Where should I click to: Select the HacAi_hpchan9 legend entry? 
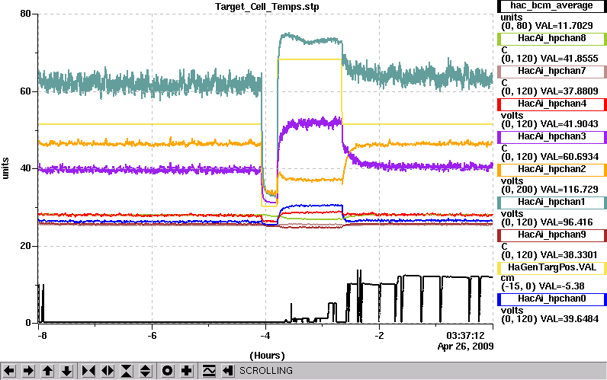(x=551, y=235)
